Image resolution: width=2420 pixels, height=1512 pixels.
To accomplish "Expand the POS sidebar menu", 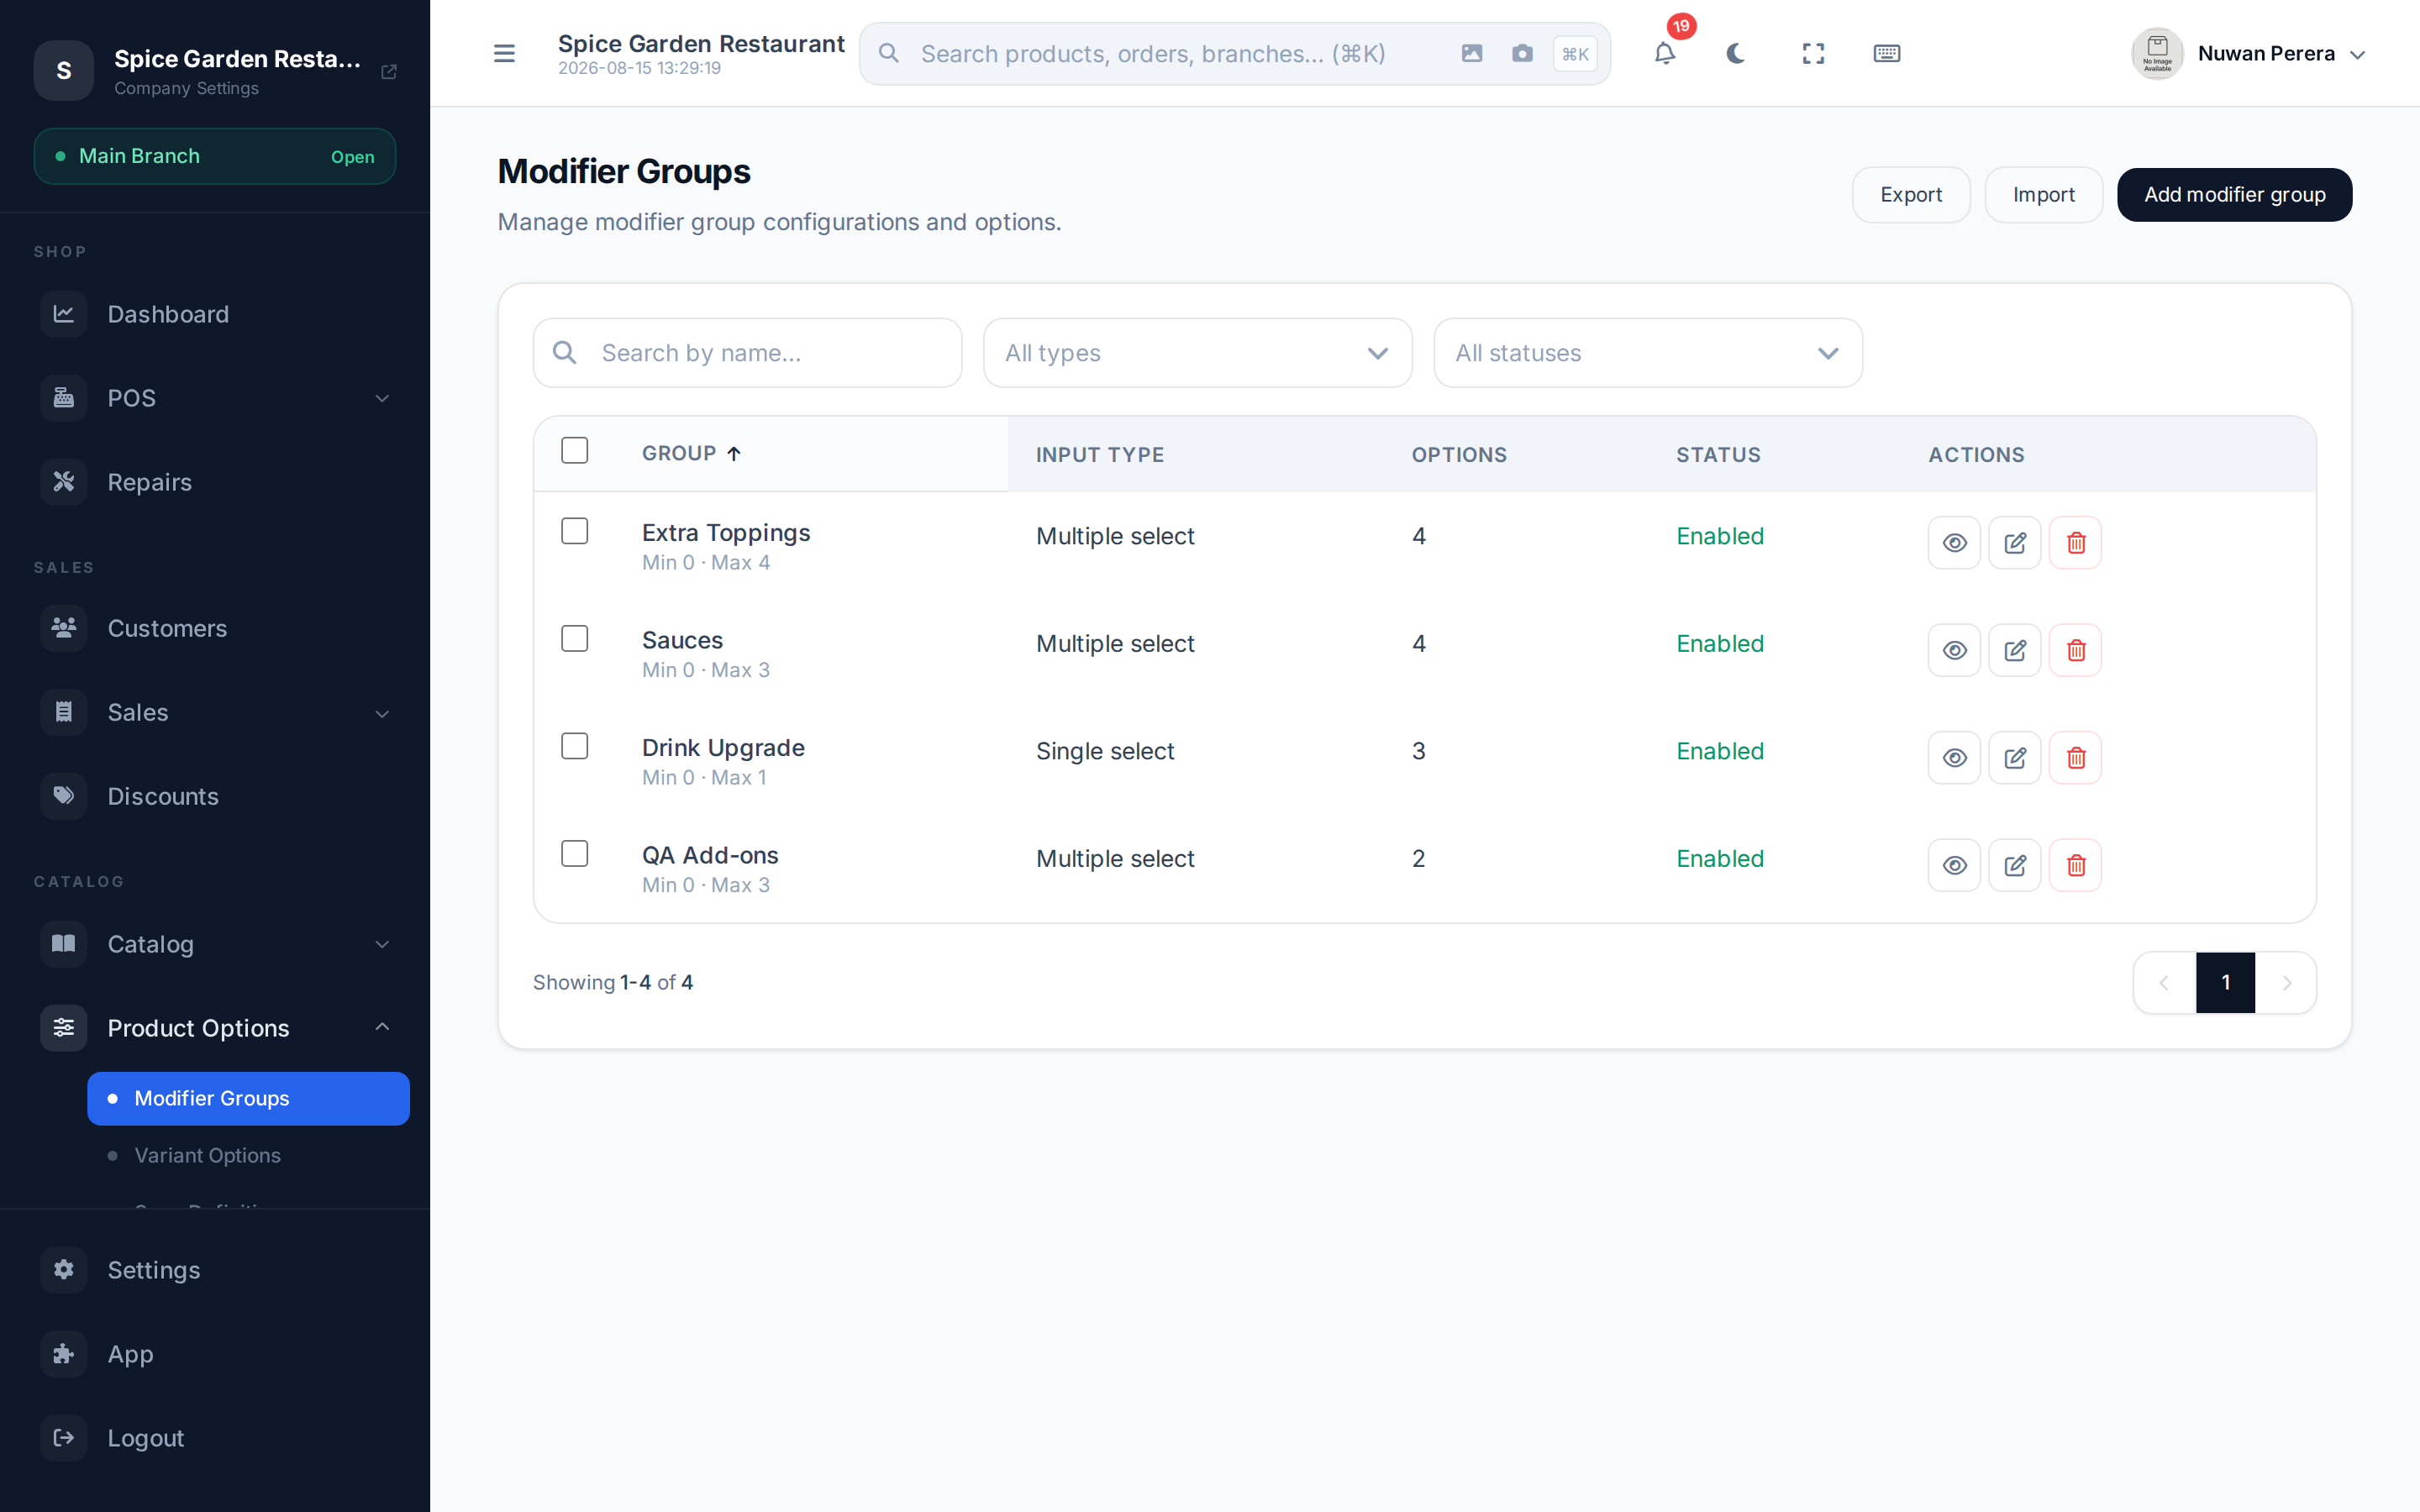I will [215, 398].
